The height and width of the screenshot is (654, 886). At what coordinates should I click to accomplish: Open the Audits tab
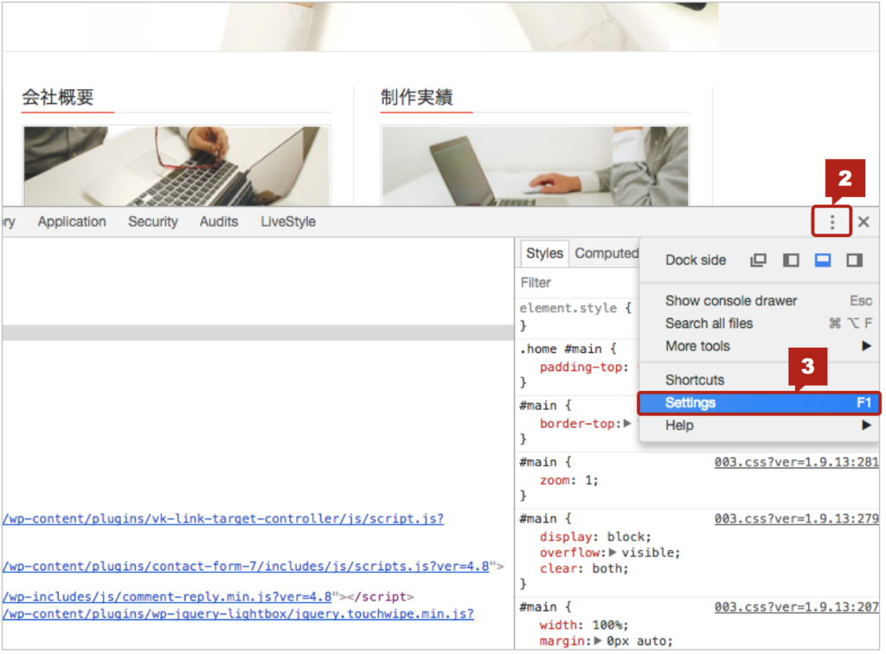click(x=219, y=222)
